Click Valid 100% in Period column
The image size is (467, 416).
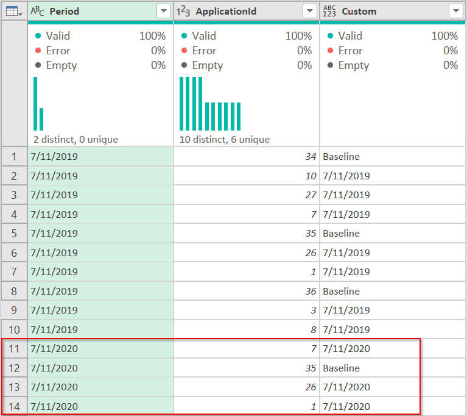100,36
